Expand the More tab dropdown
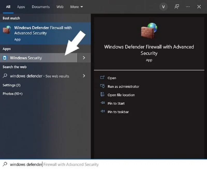Viewport: 207px width, 169px height. point(76,7)
